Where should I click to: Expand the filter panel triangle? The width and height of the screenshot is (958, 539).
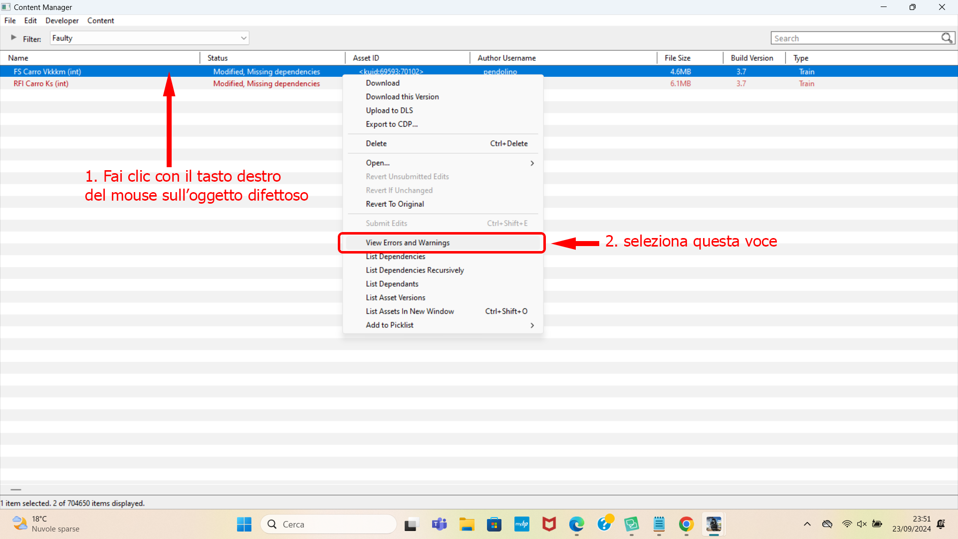pos(13,37)
